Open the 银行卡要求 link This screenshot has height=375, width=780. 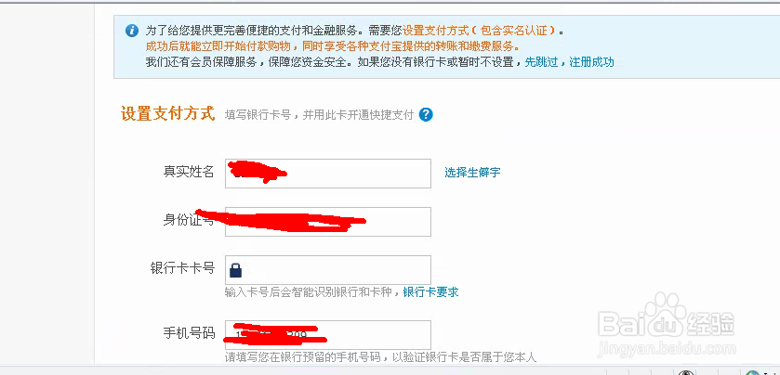pyautogui.click(x=430, y=292)
